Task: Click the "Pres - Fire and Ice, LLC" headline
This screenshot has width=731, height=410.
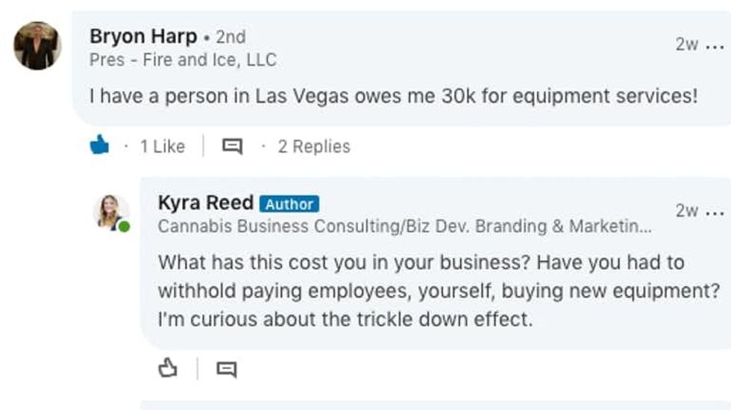Action: point(183,60)
